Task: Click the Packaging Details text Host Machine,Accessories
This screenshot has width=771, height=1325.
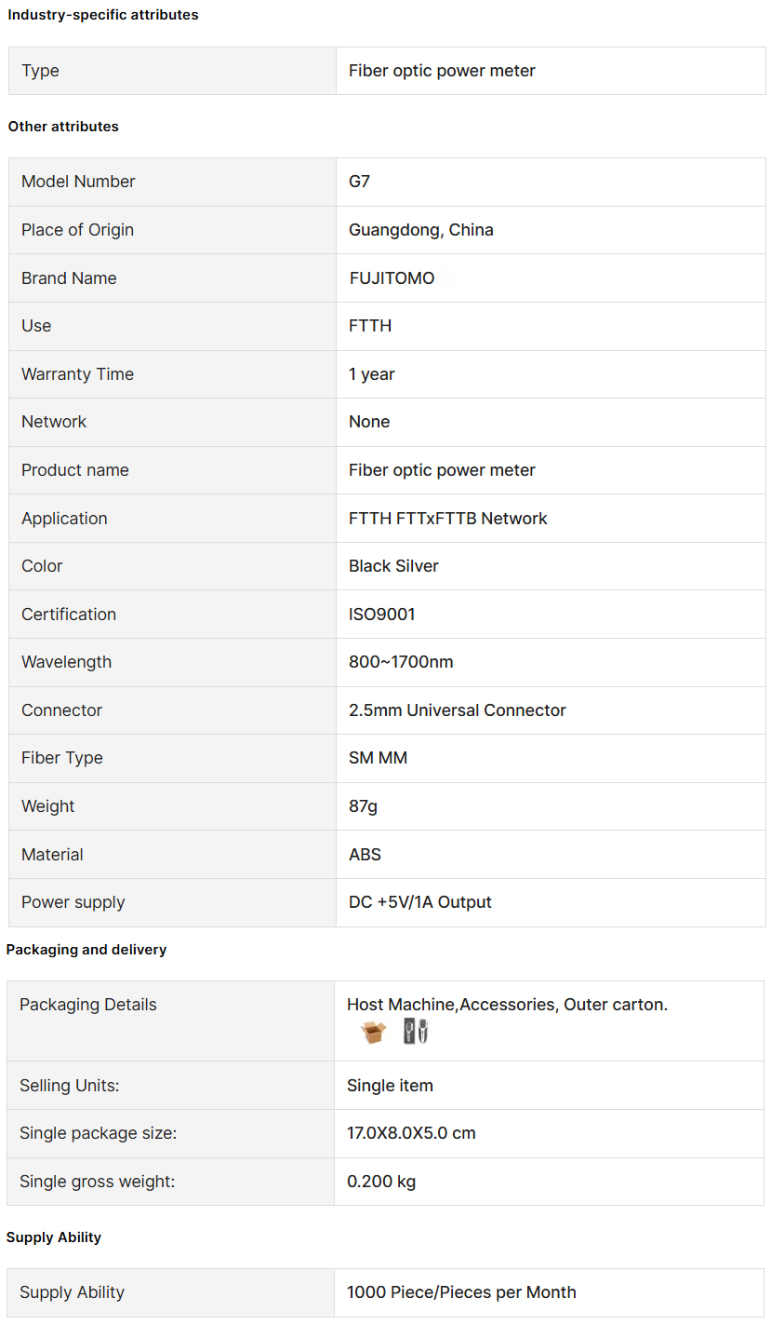Action: 452,1005
